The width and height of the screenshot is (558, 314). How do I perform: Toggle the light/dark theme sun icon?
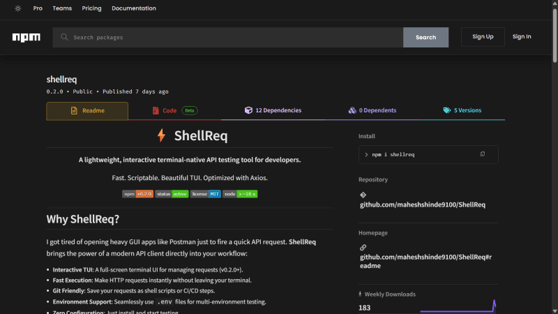pyautogui.click(x=18, y=8)
